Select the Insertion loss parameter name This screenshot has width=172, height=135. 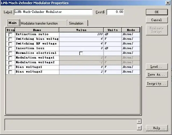[37, 48]
